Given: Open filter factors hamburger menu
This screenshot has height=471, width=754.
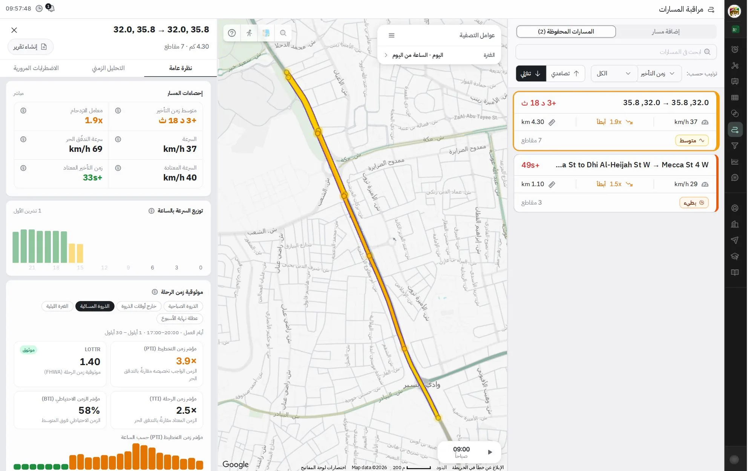Looking at the screenshot, I should [391, 35].
